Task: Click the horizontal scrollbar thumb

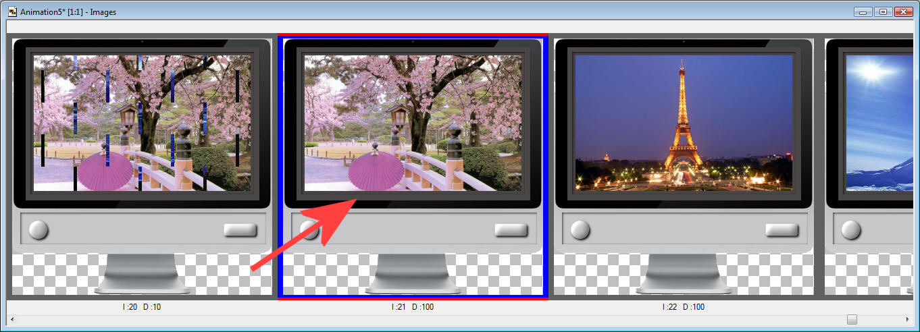Action: [852, 319]
